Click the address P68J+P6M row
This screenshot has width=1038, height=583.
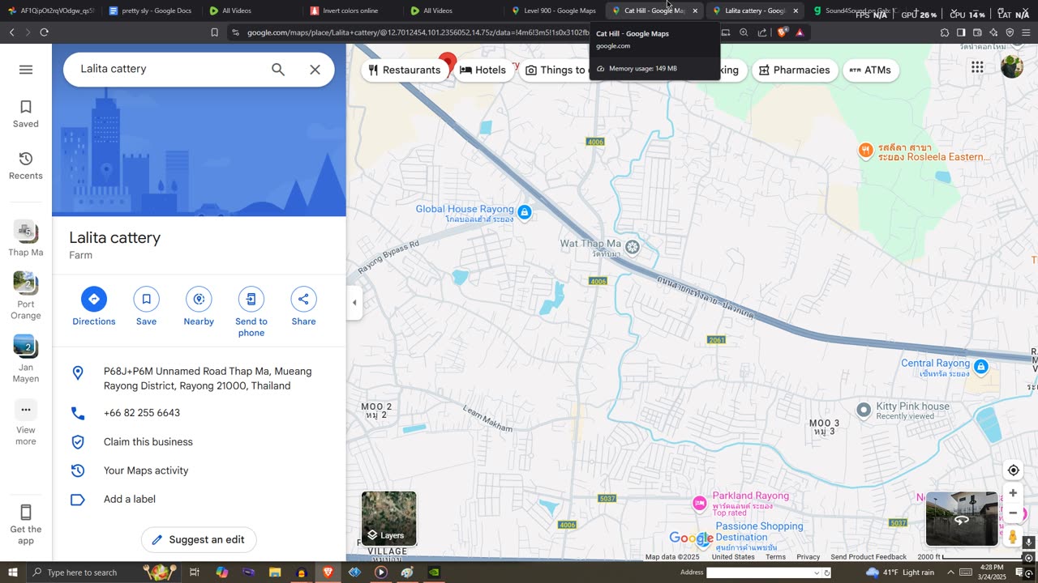[199, 379]
